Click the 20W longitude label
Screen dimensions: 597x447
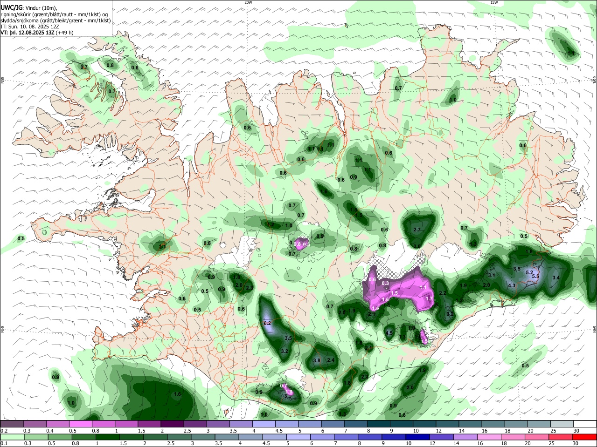[x=248, y=2]
